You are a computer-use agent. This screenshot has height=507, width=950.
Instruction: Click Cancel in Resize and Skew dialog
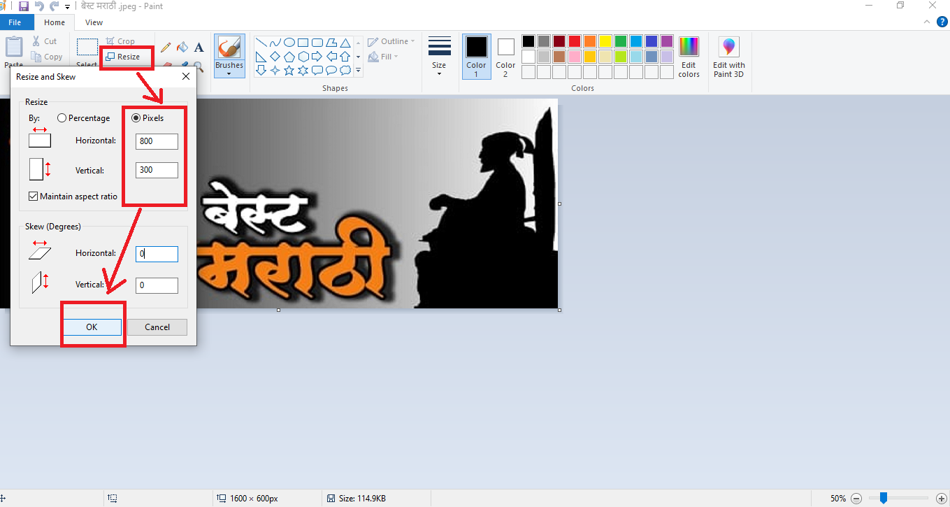pyautogui.click(x=157, y=327)
